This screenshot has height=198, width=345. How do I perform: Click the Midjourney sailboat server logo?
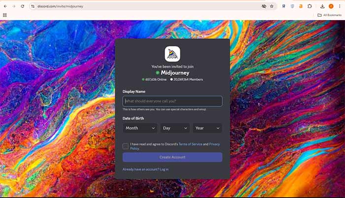point(172,54)
